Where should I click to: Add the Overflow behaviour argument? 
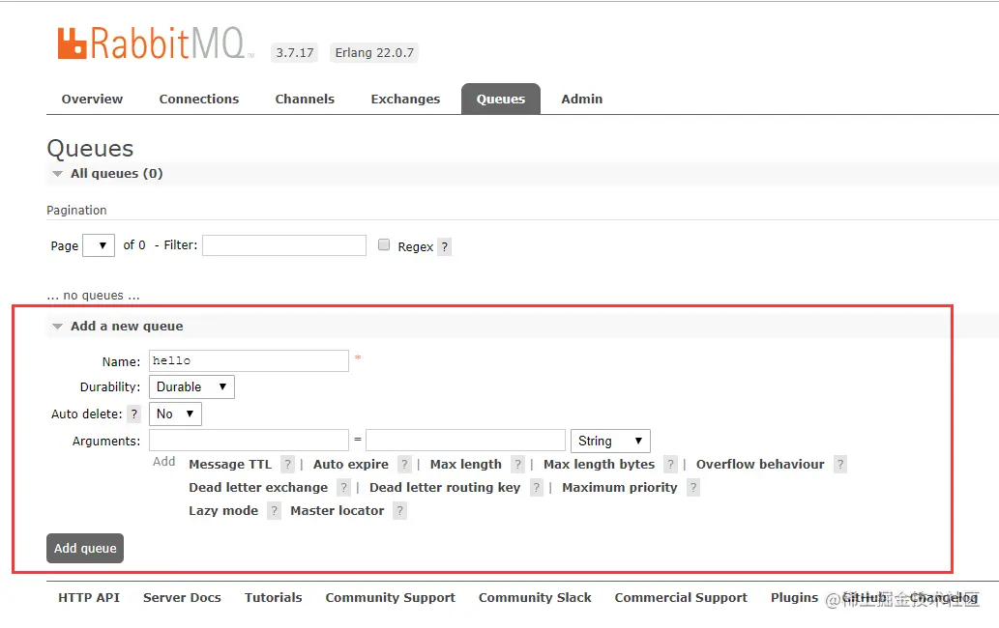[760, 465]
